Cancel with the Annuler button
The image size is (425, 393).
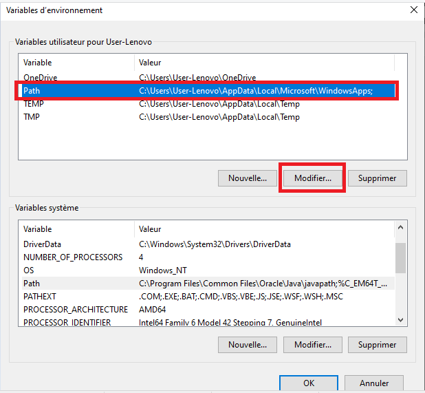tap(374, 383)
